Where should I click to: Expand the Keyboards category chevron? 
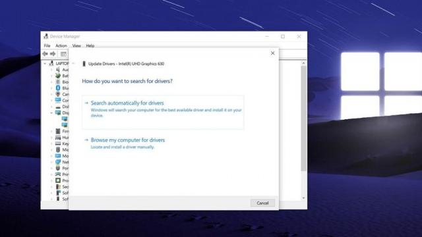[51, 144]
